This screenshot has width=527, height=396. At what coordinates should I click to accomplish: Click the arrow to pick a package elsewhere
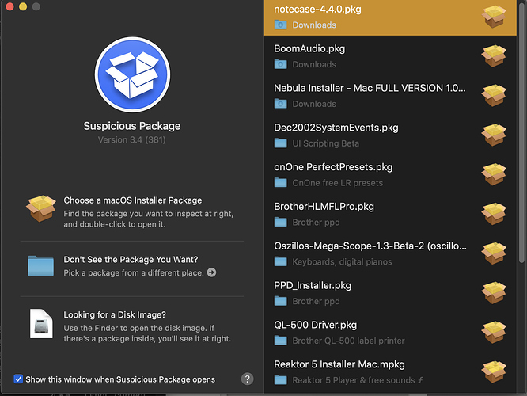(212, 272)
